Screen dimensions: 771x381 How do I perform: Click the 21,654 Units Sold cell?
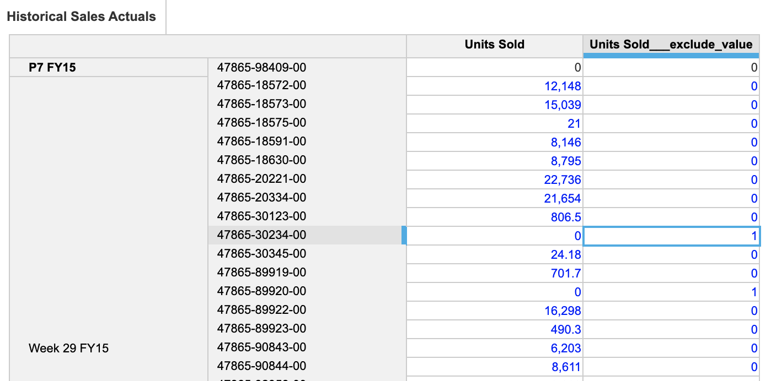tap(495, 198)
